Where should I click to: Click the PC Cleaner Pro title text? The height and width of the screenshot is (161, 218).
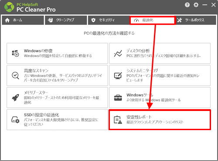(x=36, y=10)
